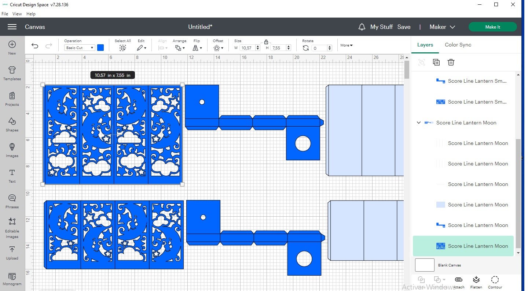This screenshot has height=291, width=528.
Task: Click the Save link
Action: [x=404, y=27]
